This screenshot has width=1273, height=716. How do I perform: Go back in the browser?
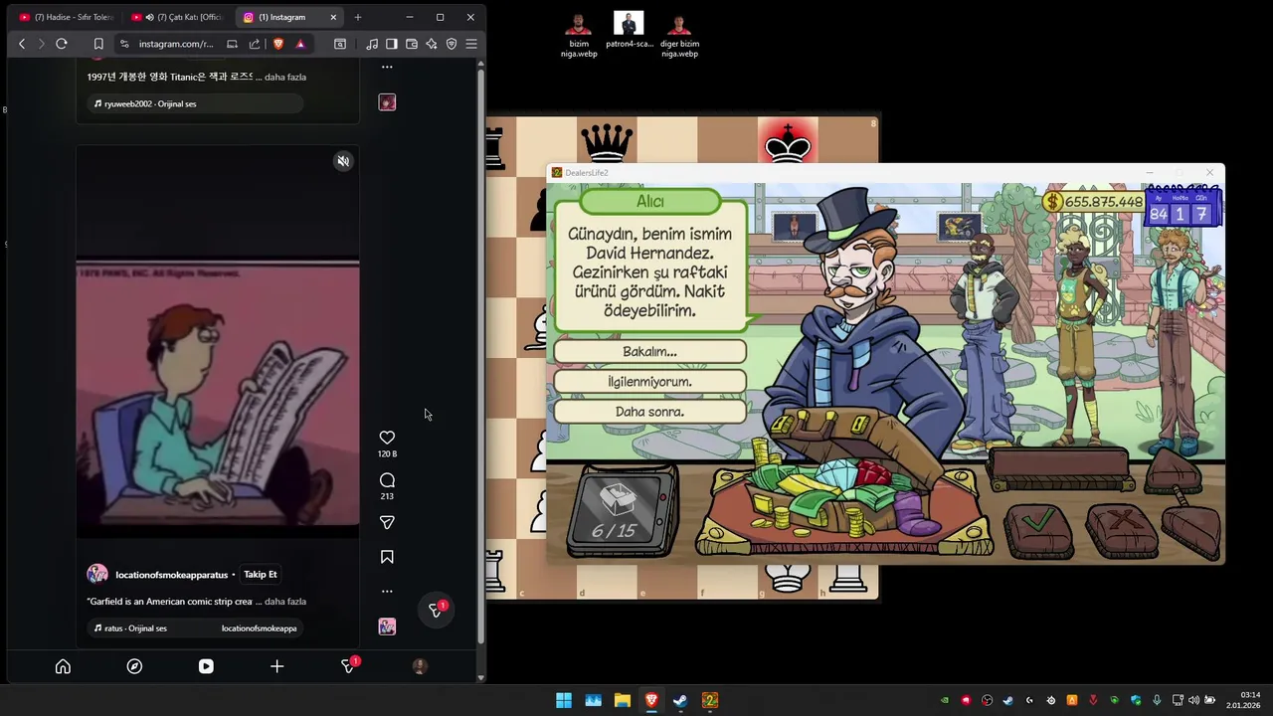[x=22, y=44]
